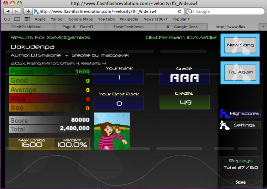Expand the News (106) bookmarks dropdown
The width and height of the screenshot is (267, 189).
[x=156, y=19]
